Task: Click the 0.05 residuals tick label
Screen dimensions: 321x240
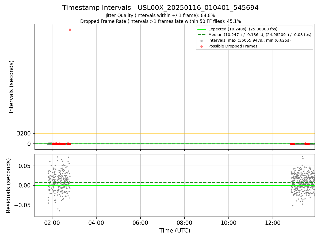Action: 25,166
